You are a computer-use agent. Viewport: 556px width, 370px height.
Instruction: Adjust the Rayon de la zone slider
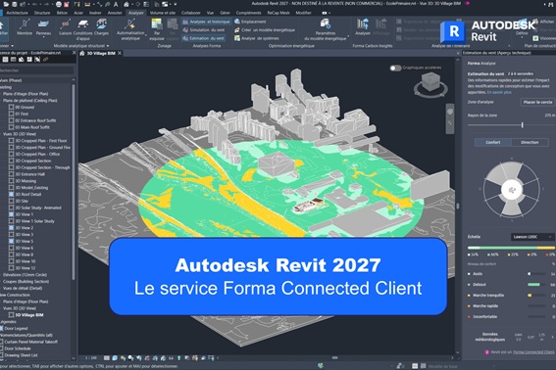click(x=523, y=124)
